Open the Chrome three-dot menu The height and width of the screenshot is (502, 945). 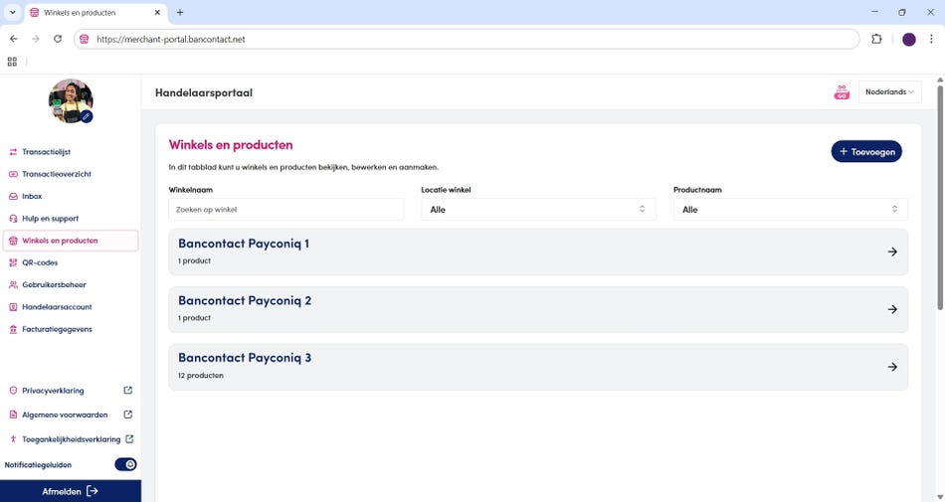coord(931,39)
